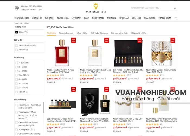This screenshot has width=190, height=136.
Task: Click the Vua Hàng Hiệu crown logo
Action: point(96,6)
